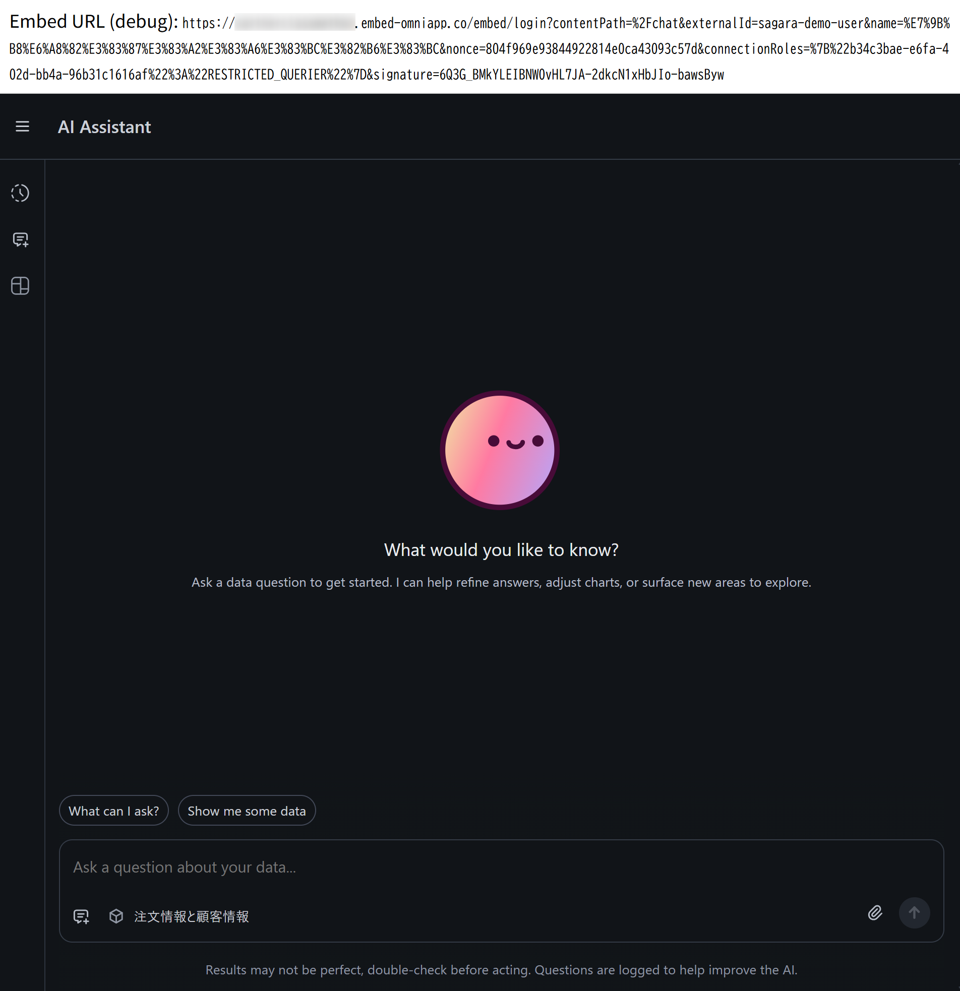
Task: Click new chat icon inside the prompt box
Action: click(x=81, y=917)
